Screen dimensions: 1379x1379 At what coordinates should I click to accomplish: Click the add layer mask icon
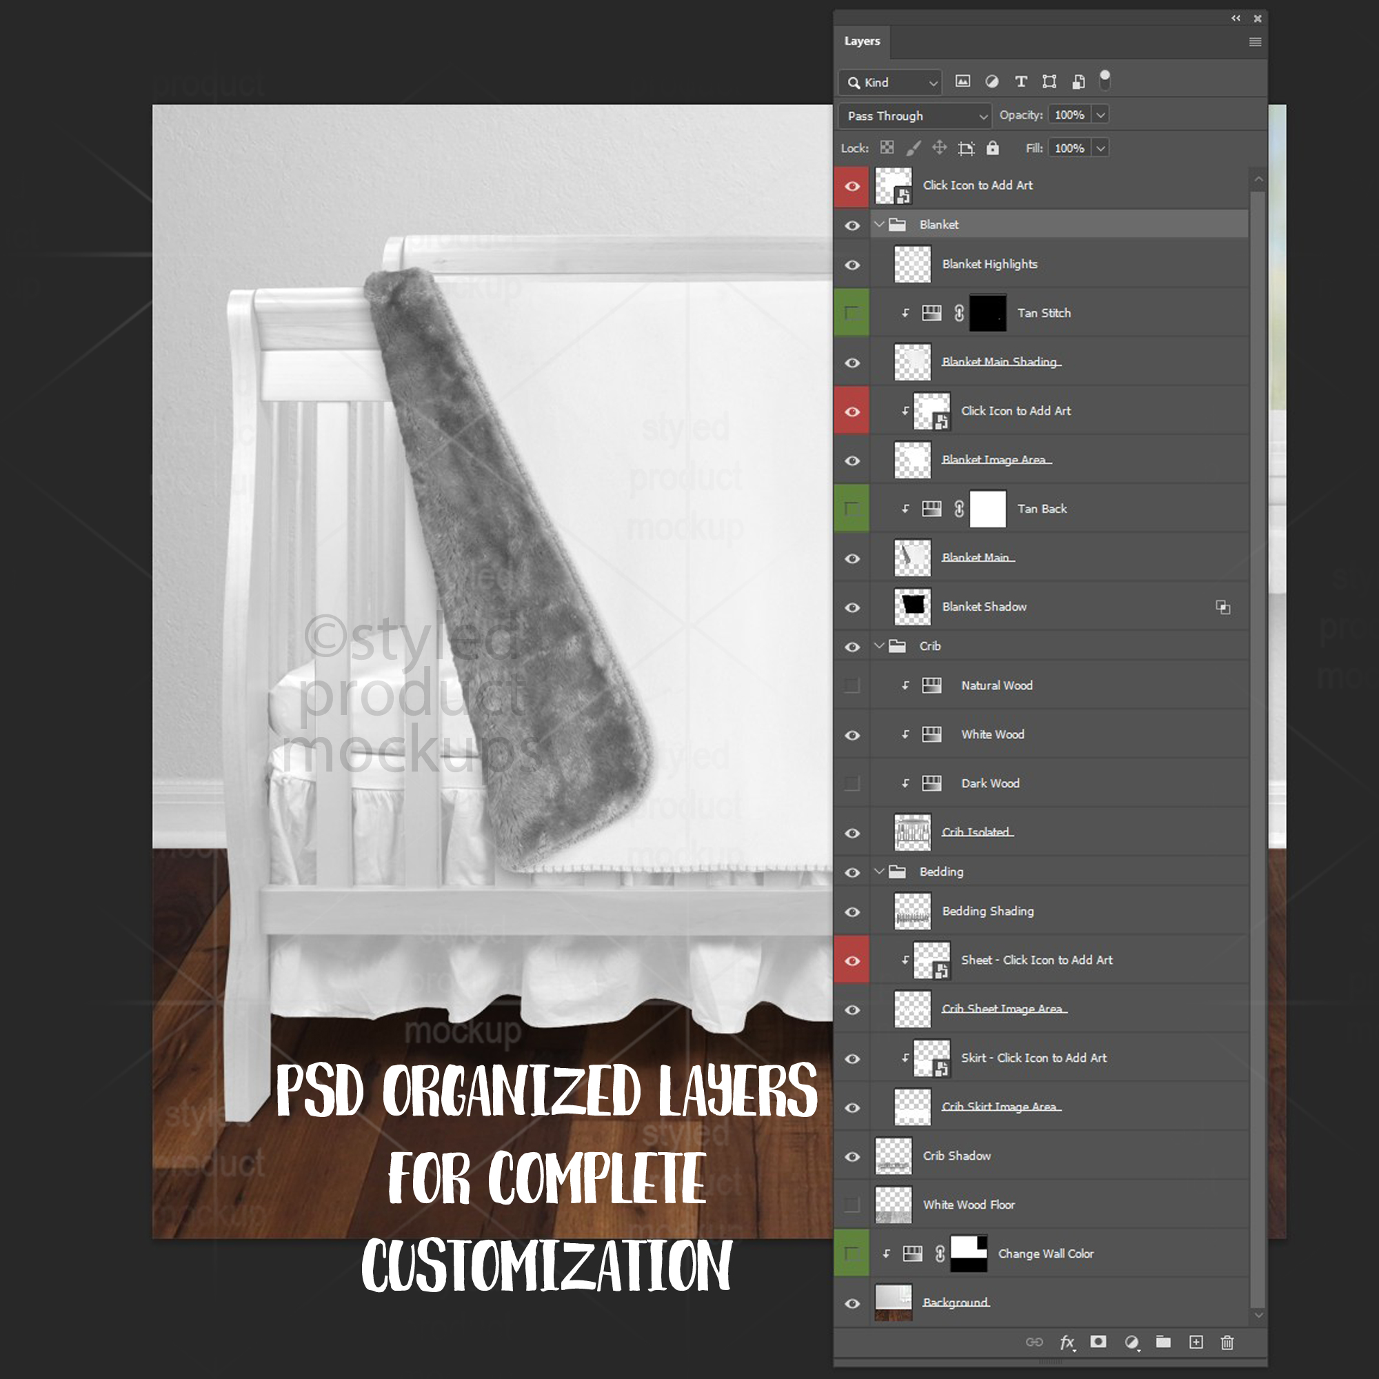[1098, 1342]
